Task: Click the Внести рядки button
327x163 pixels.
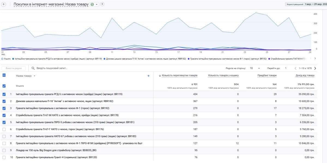Action: [x=14, y=68]
